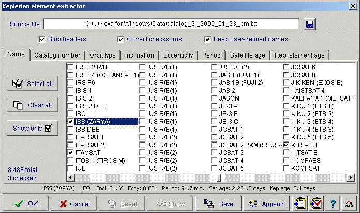360x213 pixels.
Task: Click the list's right scroll arrow
Action: 350,178
